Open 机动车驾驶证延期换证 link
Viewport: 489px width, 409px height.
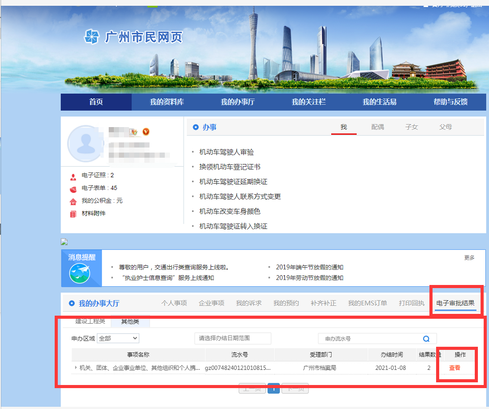click(233, 182)
